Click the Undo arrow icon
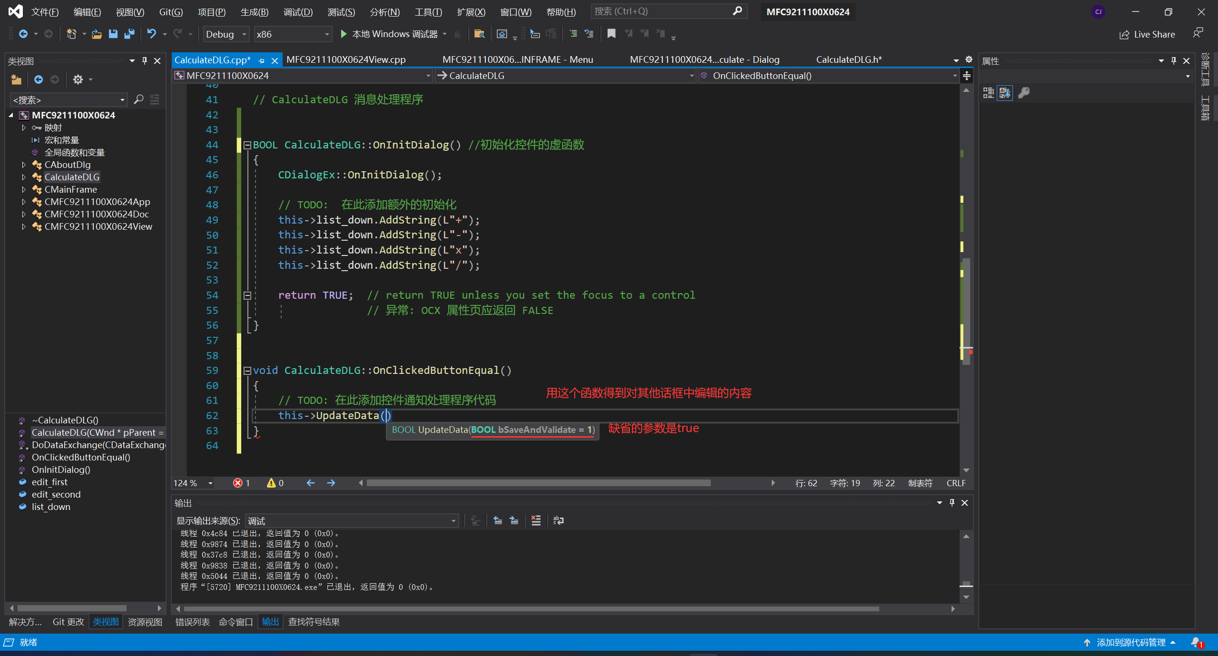This screenshot has width=1218, height=656. pos(151,34)
